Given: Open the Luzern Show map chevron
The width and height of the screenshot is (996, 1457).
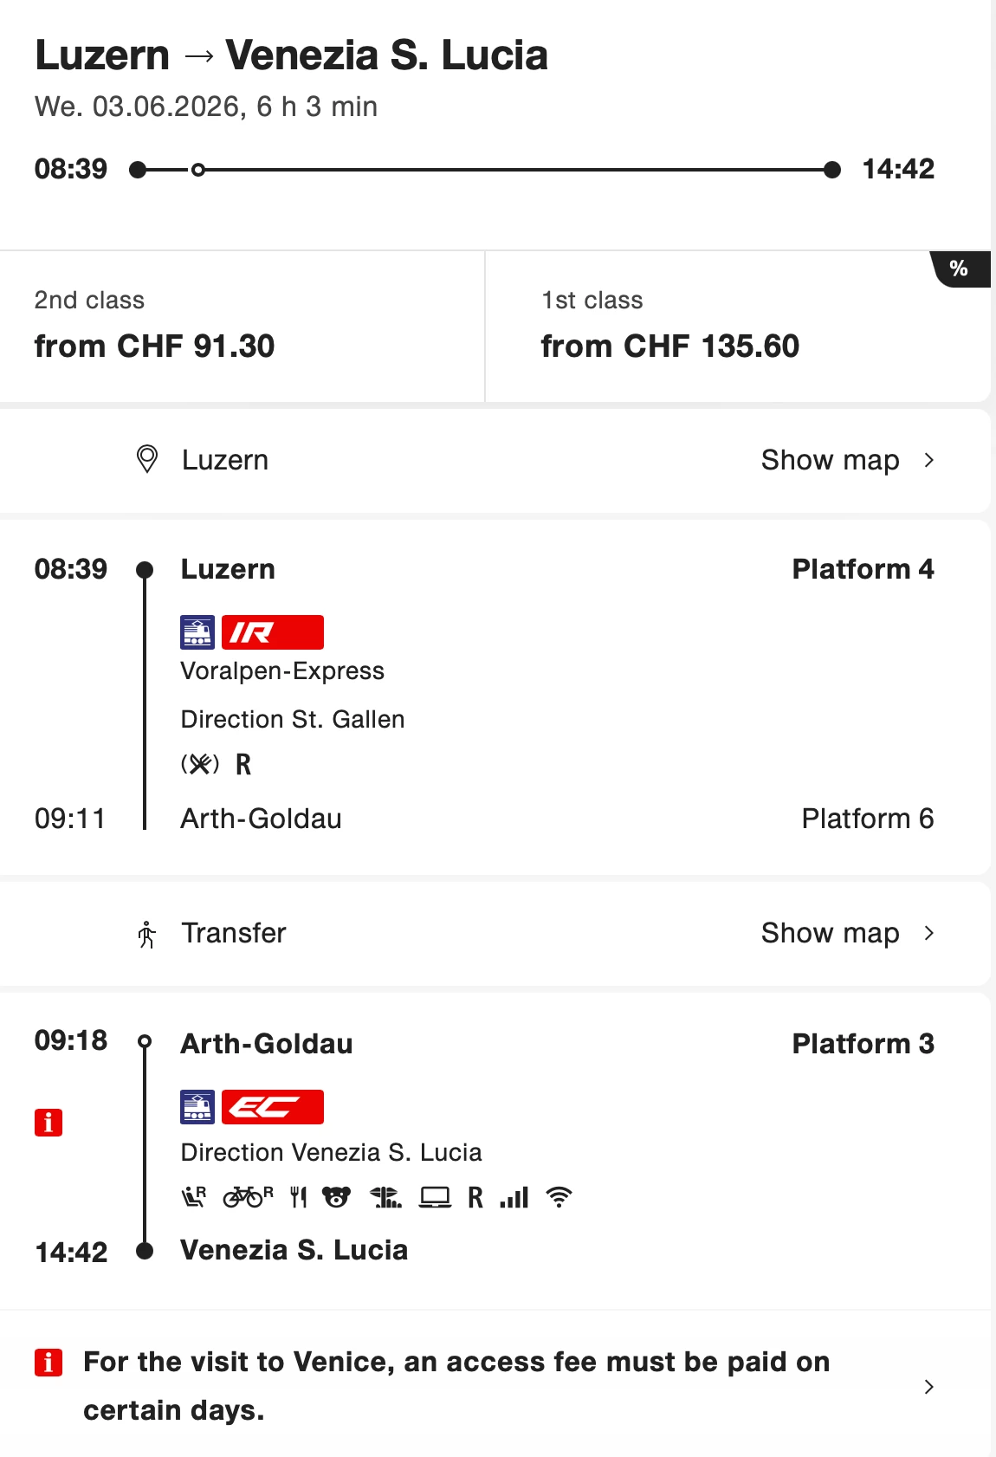Looking at the screenshot, I should 928,460.
